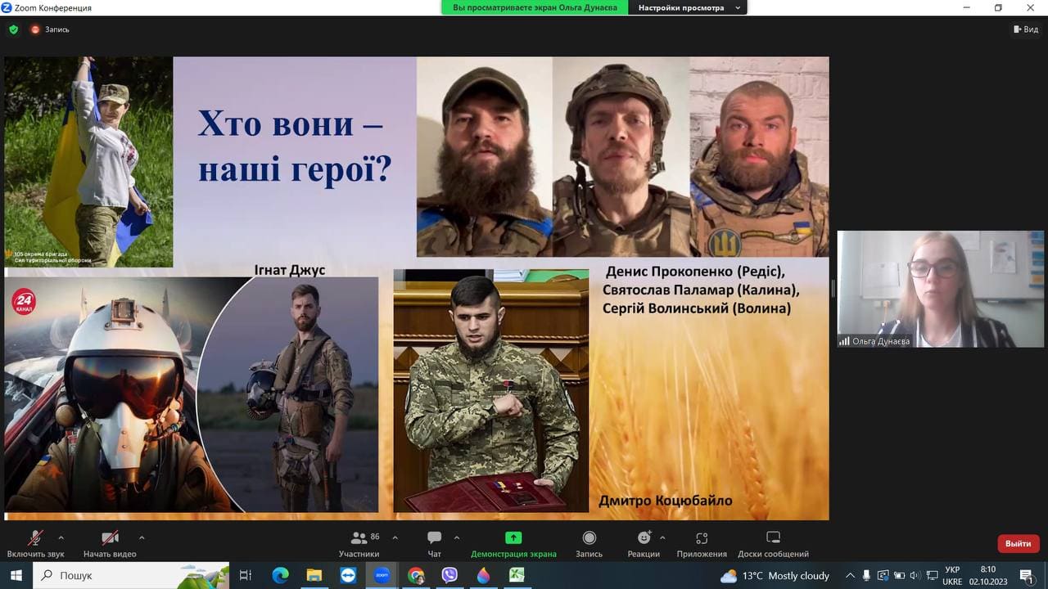Turn on camera with Начать видео
The width and height of the screenshot is (1048, 589).
pyautogui.click(x=110, y=544)
